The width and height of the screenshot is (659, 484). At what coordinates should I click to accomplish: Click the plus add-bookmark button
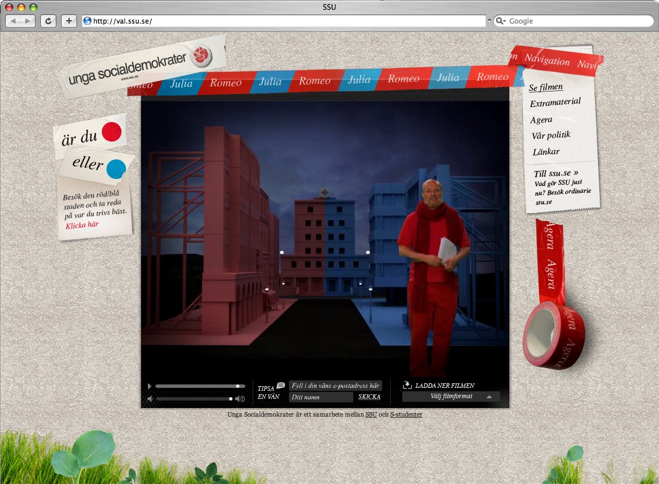coord(69,21)
